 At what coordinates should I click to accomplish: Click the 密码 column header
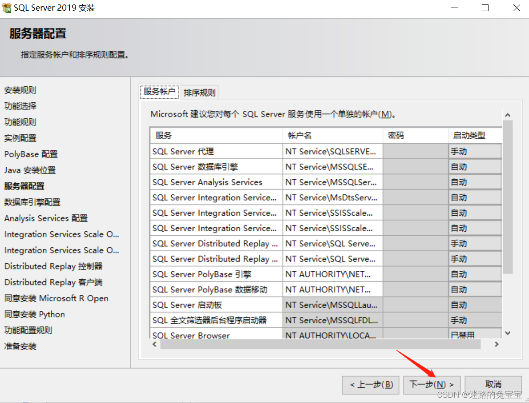click(x=416, y=136)
